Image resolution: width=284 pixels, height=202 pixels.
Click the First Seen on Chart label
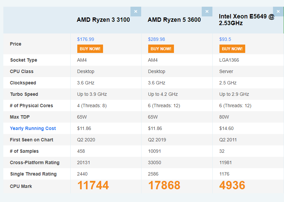click(x=31, y=140)
